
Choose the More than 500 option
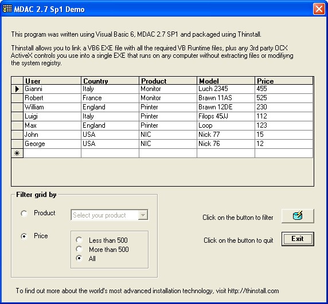point(79,249)
